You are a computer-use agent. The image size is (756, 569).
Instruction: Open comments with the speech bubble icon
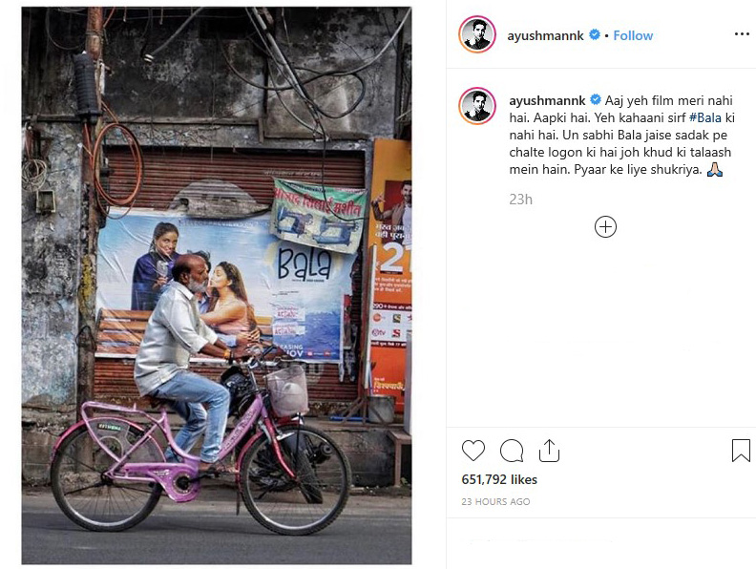click(x=512, y=451)
